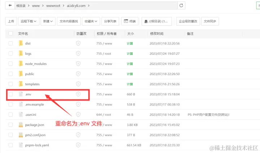Toggle tamper-proof shield for .env.example
Viewport: 260px width, 153px height.
tap(78, 104)
